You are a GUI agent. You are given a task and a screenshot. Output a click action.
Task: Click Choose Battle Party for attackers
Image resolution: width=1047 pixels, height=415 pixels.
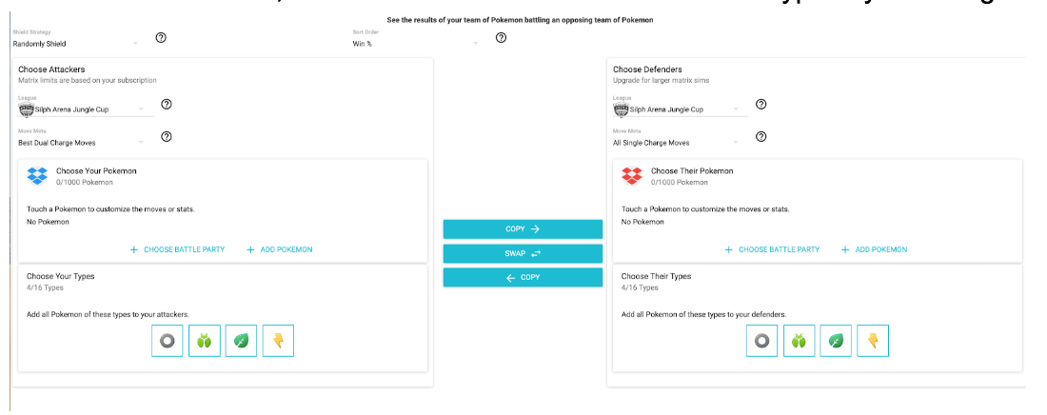click(x=177, y=249)
